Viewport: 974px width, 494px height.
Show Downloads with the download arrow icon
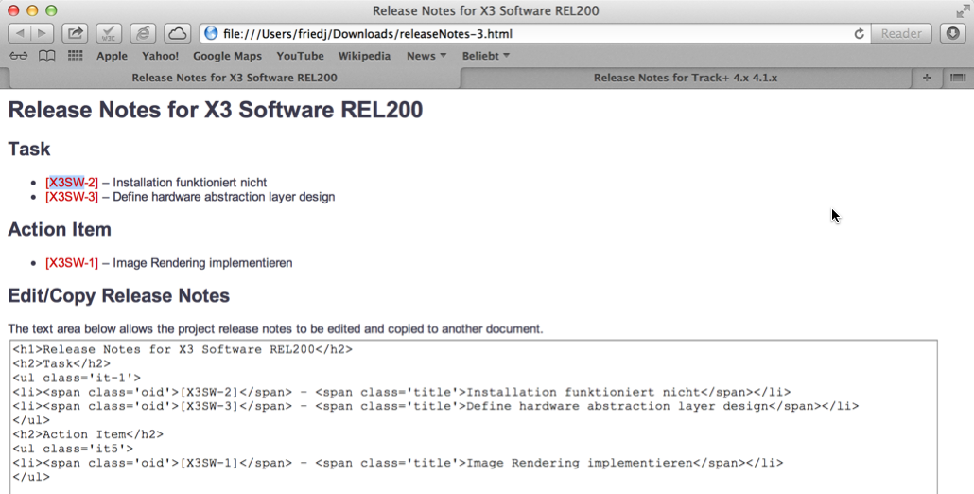click(953, 33)
